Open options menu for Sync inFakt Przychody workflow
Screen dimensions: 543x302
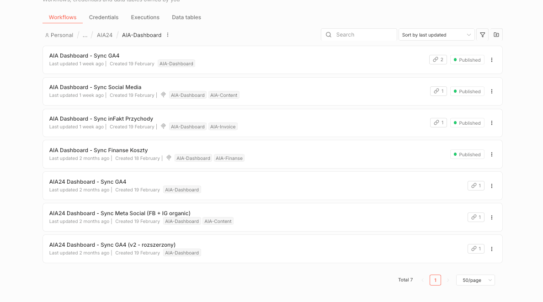point(492,123)
